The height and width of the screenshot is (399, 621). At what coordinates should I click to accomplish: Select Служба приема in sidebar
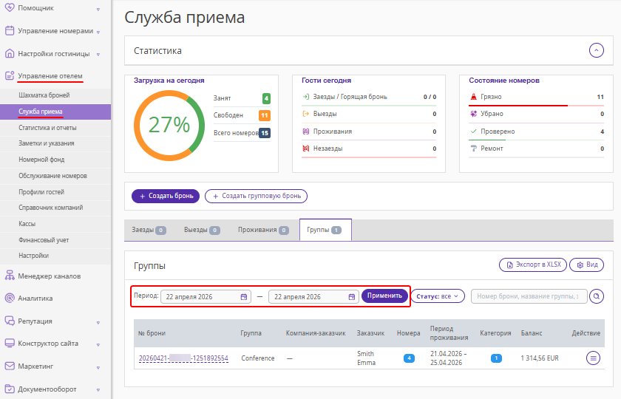pos(55,112)
